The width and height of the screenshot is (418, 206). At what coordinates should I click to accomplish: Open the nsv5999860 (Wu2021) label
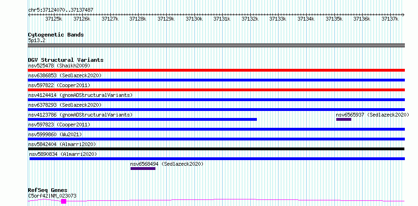pyautogui.click(x=55, y=134)
